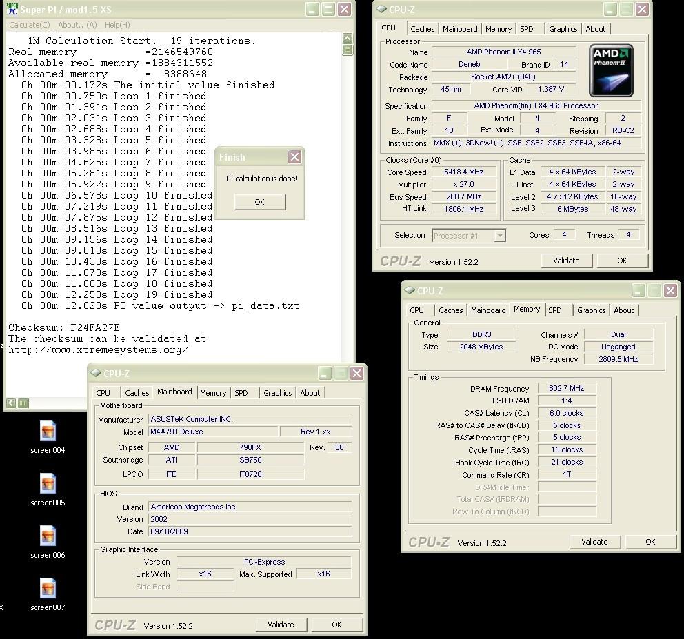Click OK in the PI calculation done dialog
Viewport: 684px width, 639px height.
click(259, 202)
